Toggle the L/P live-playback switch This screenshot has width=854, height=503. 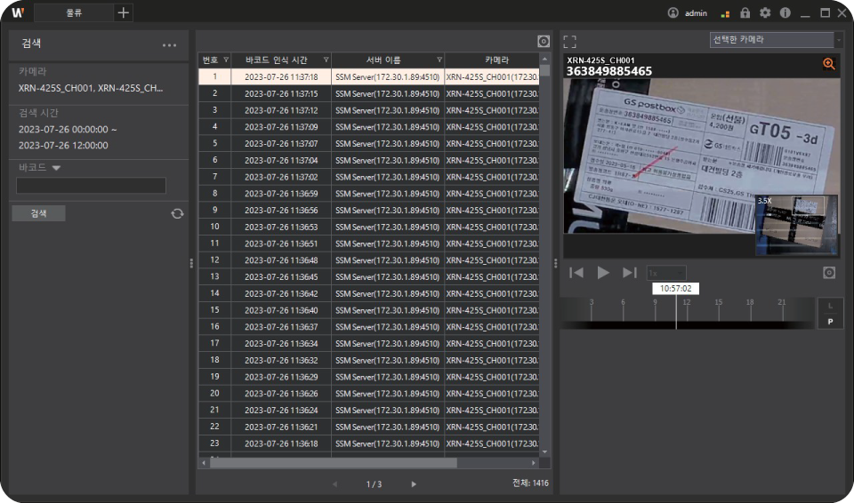tap(830, 313)
